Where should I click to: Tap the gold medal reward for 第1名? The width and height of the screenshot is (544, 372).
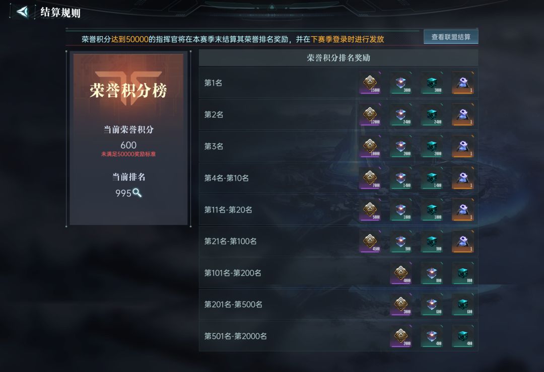coord(370,83)
